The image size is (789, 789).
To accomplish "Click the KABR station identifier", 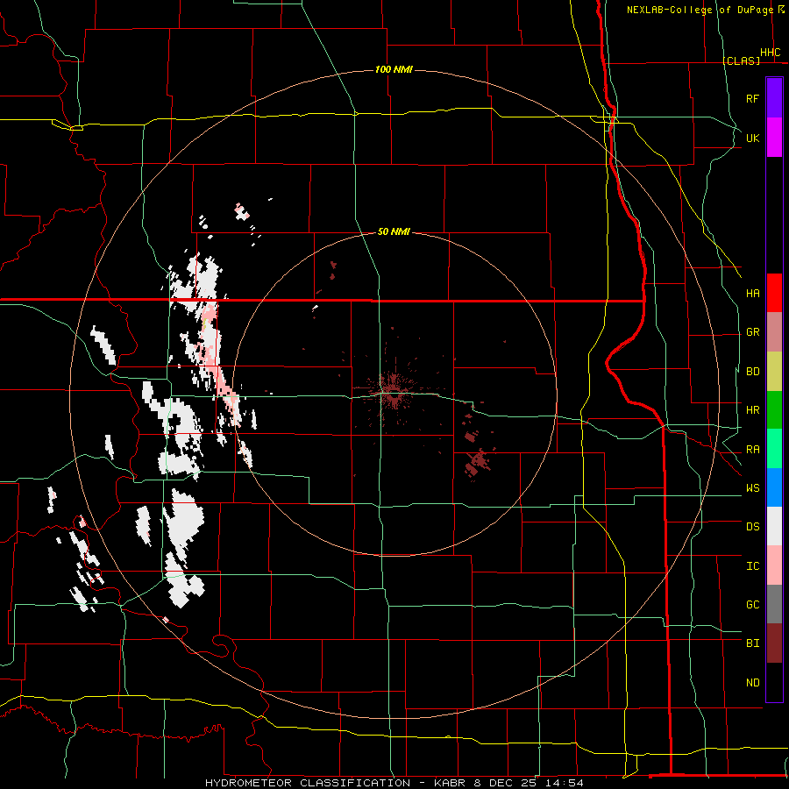I will point(450,783).
